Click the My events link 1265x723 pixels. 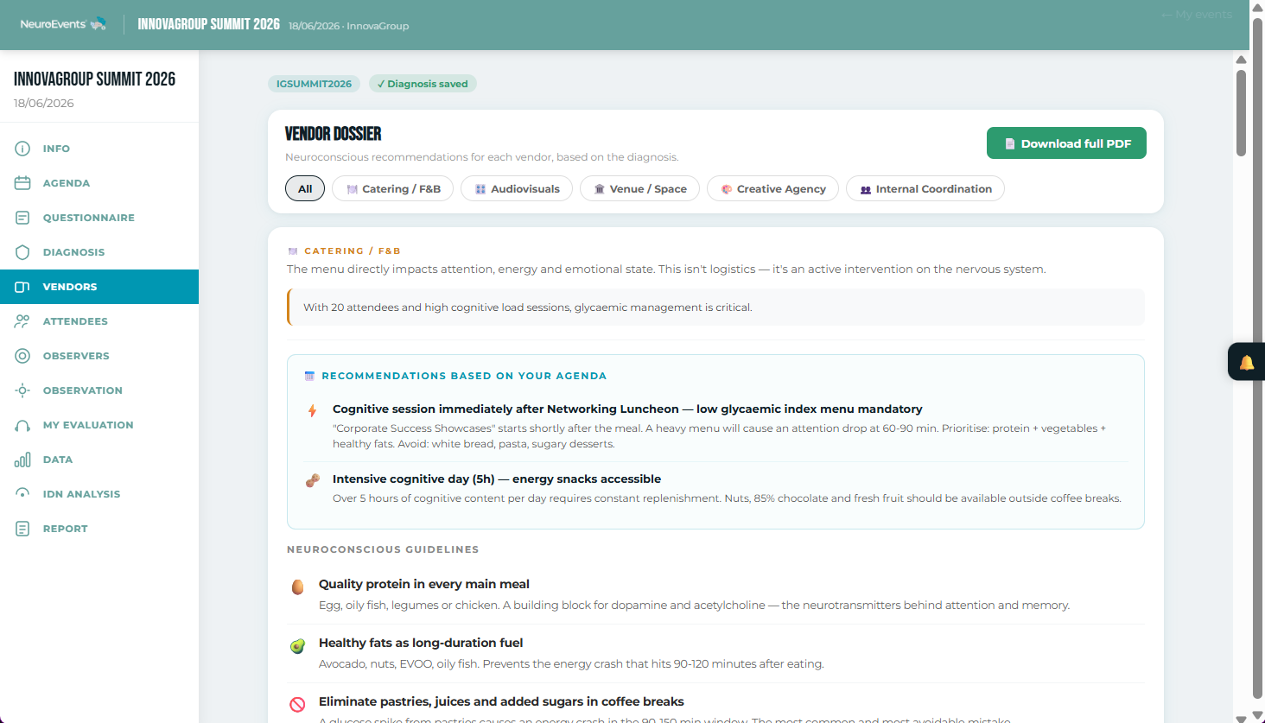1197,15
